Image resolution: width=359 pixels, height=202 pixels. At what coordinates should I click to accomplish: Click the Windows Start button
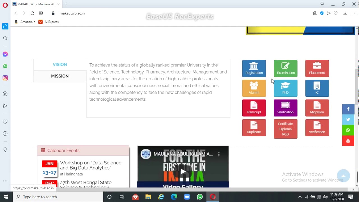[x=6, y=197]
